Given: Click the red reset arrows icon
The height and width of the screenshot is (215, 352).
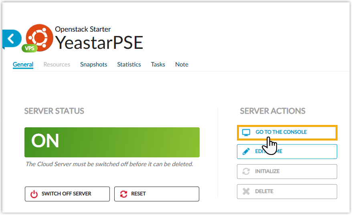Looking at the screenshot, I should (x=123, y=194).
